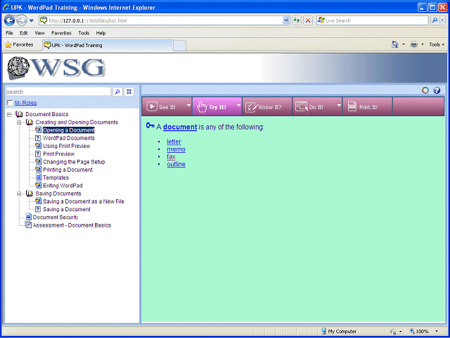
Task: Select the UPK - WordPad Training tab
Action: [x=108, y=45]
